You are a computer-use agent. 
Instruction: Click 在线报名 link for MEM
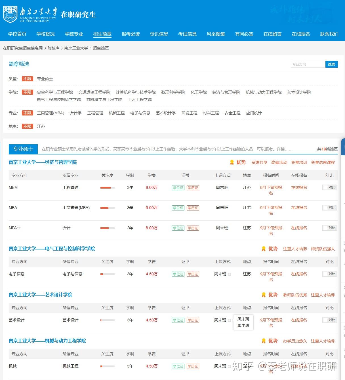299,187
